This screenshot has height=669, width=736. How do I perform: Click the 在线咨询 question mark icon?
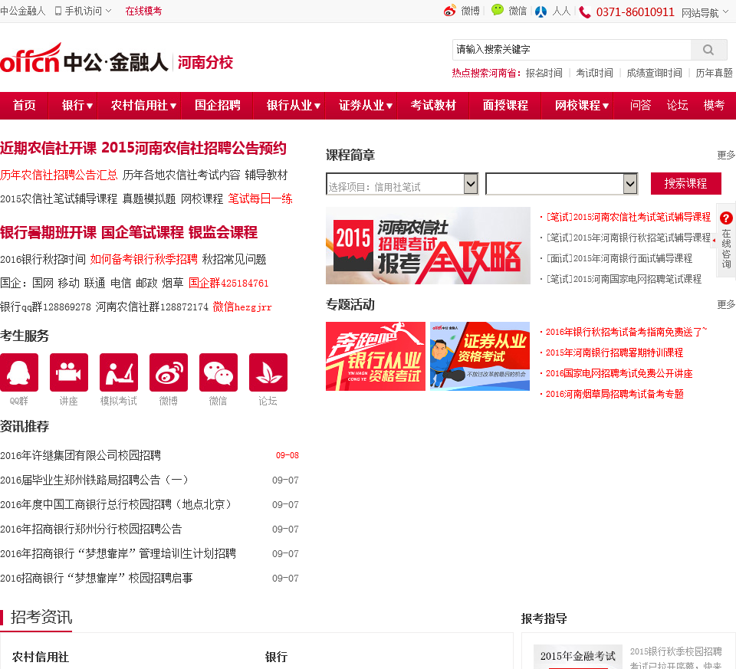[x=726, y=218]
